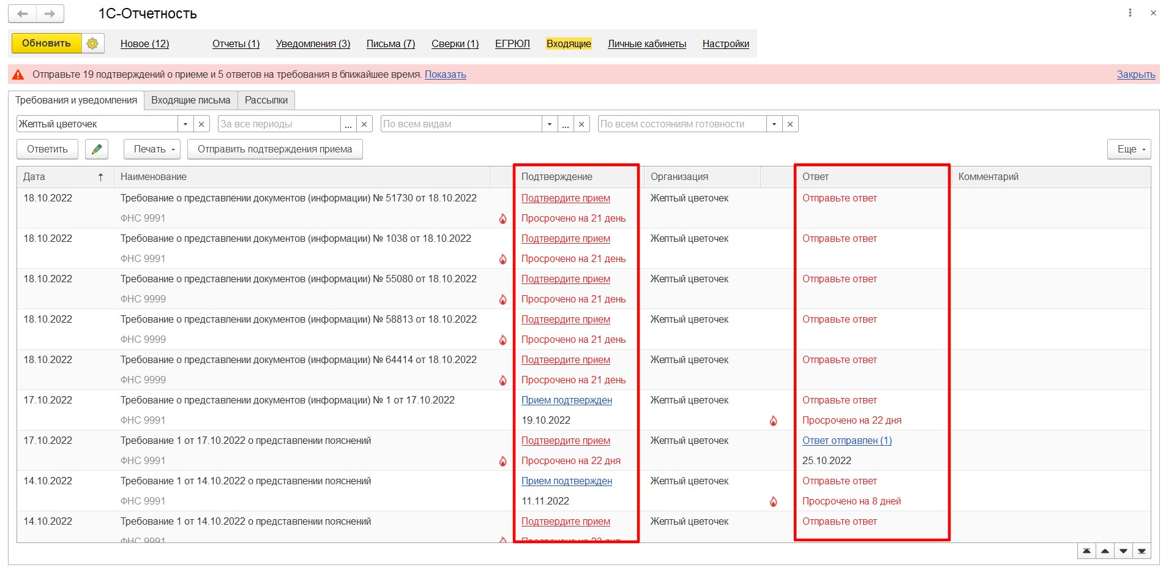Image resolution: width=1166 pixels, height=570 pixels.
Task: Switch to Входящие письма tab
Action: pos(191,100)
